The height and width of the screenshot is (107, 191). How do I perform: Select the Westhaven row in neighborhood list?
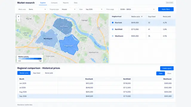(143, 36)
